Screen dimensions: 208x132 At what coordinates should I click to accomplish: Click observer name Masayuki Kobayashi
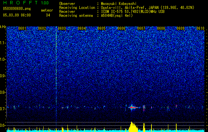point(119,4)
